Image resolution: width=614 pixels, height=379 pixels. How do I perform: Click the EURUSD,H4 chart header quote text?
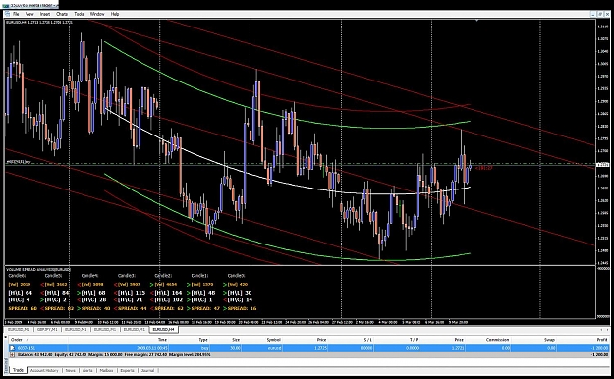point(39,22)
